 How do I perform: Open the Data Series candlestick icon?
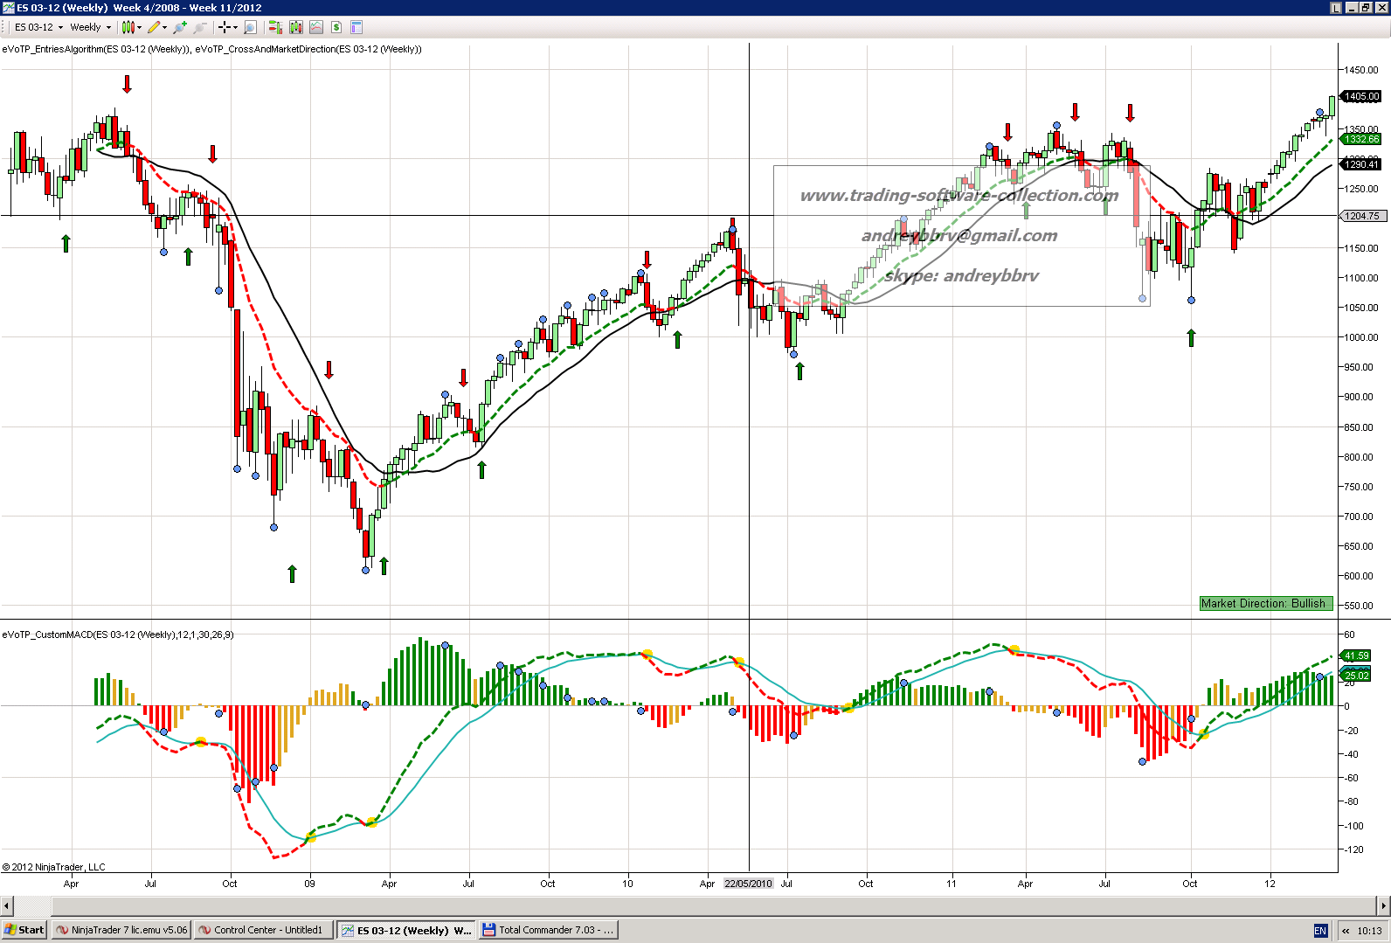click(x=296, y=27)
